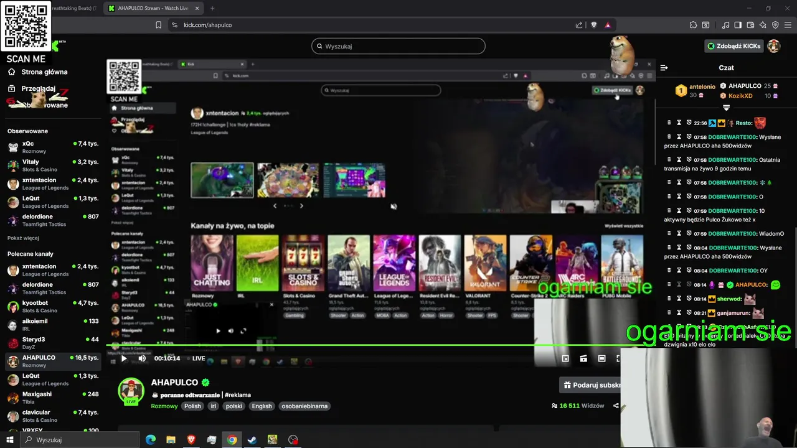Play the stream with the play button
Image resolution: width=797 pixels, height=448 pixels.
(124, 358)
